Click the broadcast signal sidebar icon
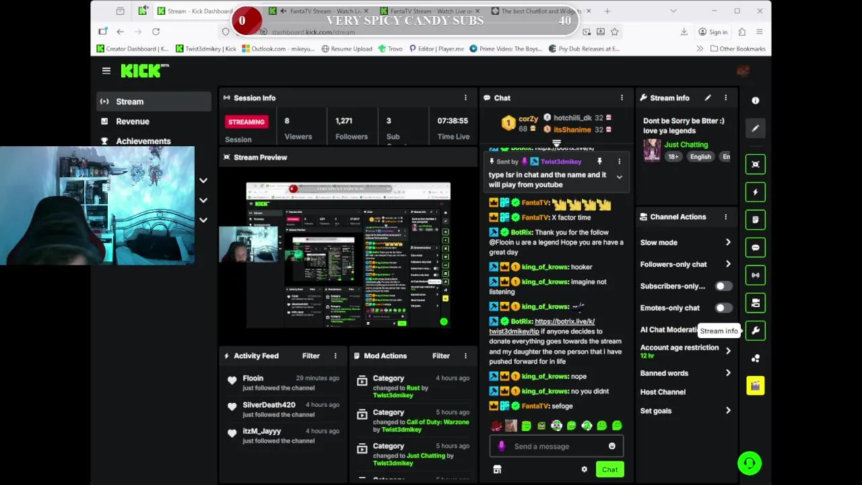 [x=756, y=275]
